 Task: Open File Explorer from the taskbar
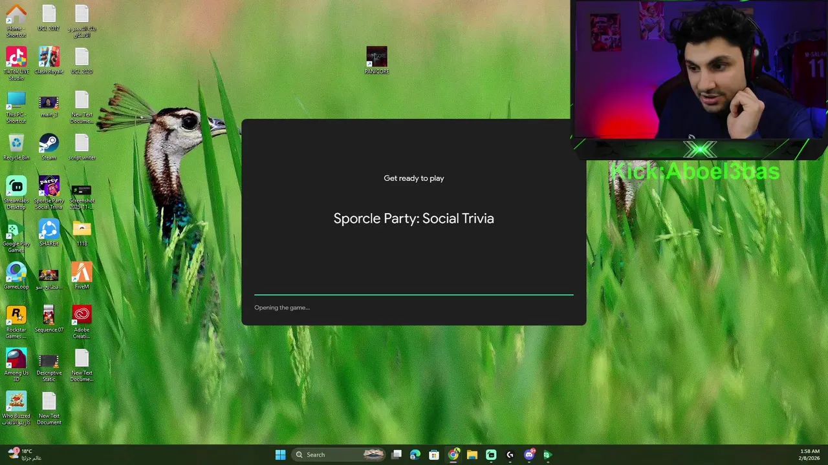coord(472,455)
